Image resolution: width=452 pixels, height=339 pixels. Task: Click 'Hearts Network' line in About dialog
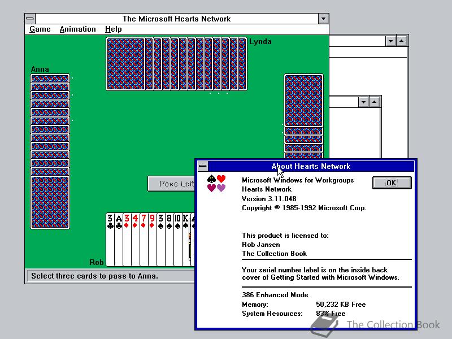pos(267,189)
